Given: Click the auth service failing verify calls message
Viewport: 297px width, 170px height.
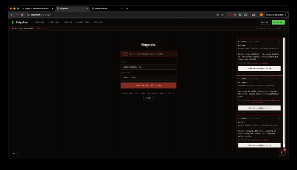Looking at the screenshot, I should point(148,93).
